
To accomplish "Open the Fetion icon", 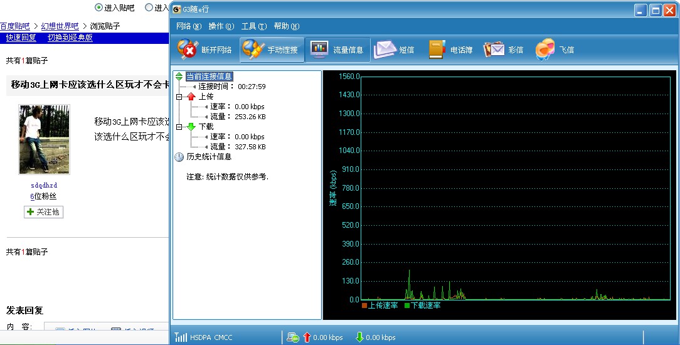I will click(545, 50).
